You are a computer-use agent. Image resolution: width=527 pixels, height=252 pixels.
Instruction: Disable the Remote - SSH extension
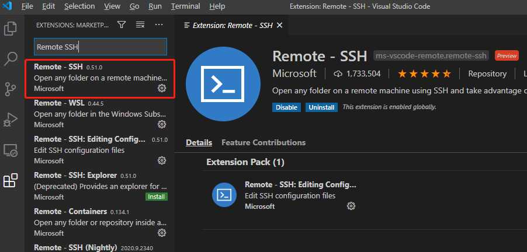[x=287, y=107]
